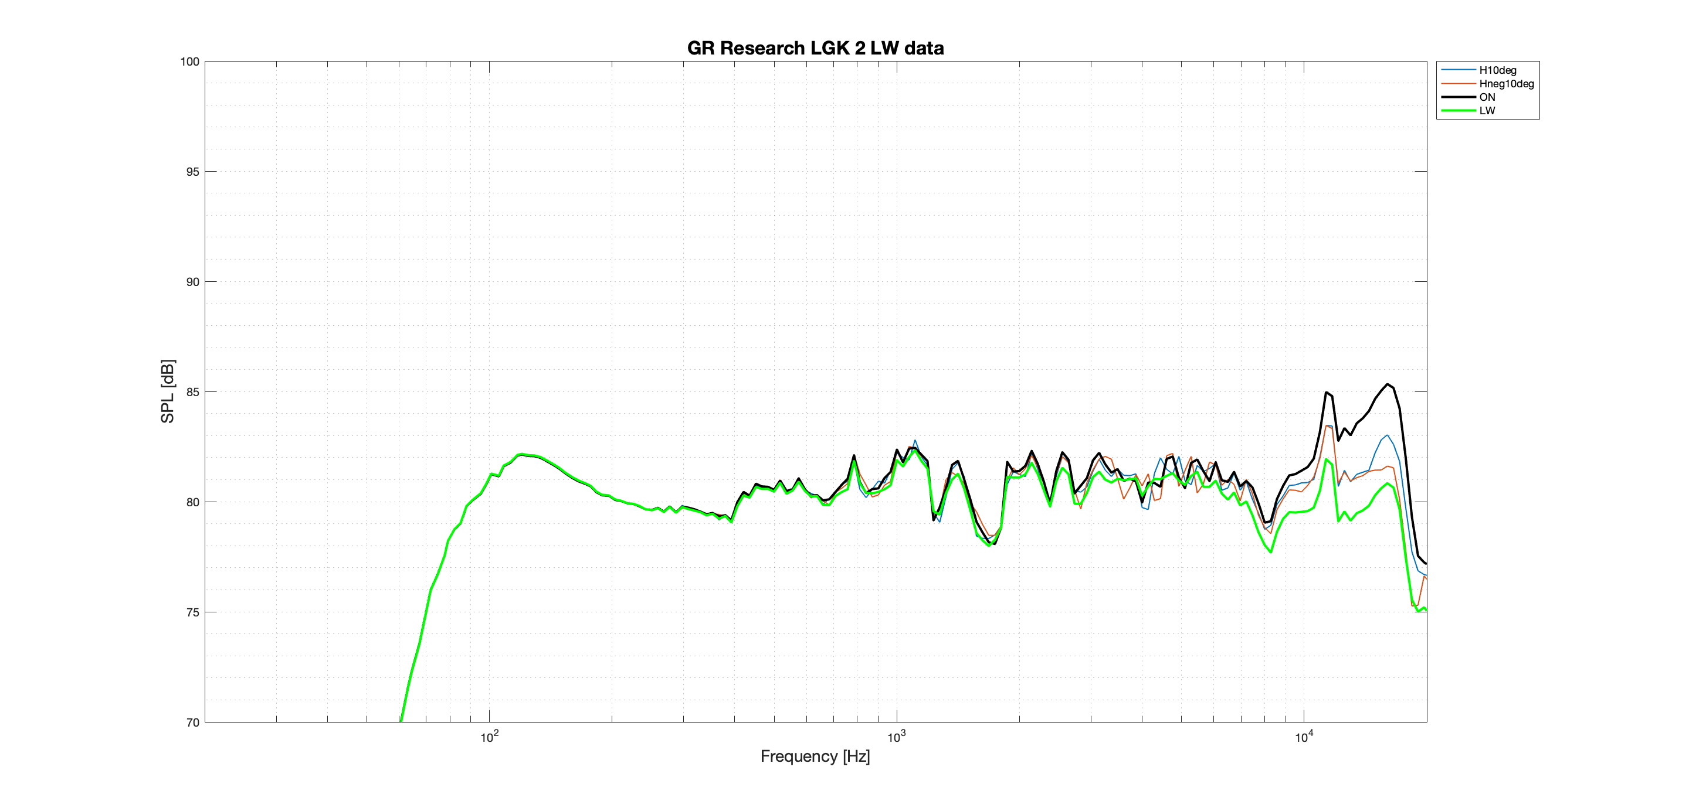This screenshot has width=1689, height=811.
Task: Click the y-axis tick label '85'
Action: [x=193, y=392]
